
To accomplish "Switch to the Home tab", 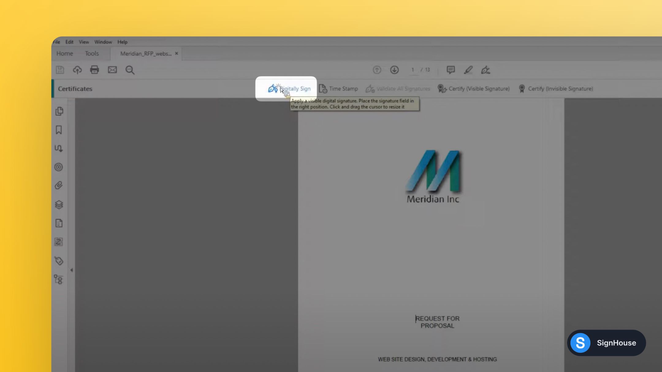I will [x=64, y=53].
